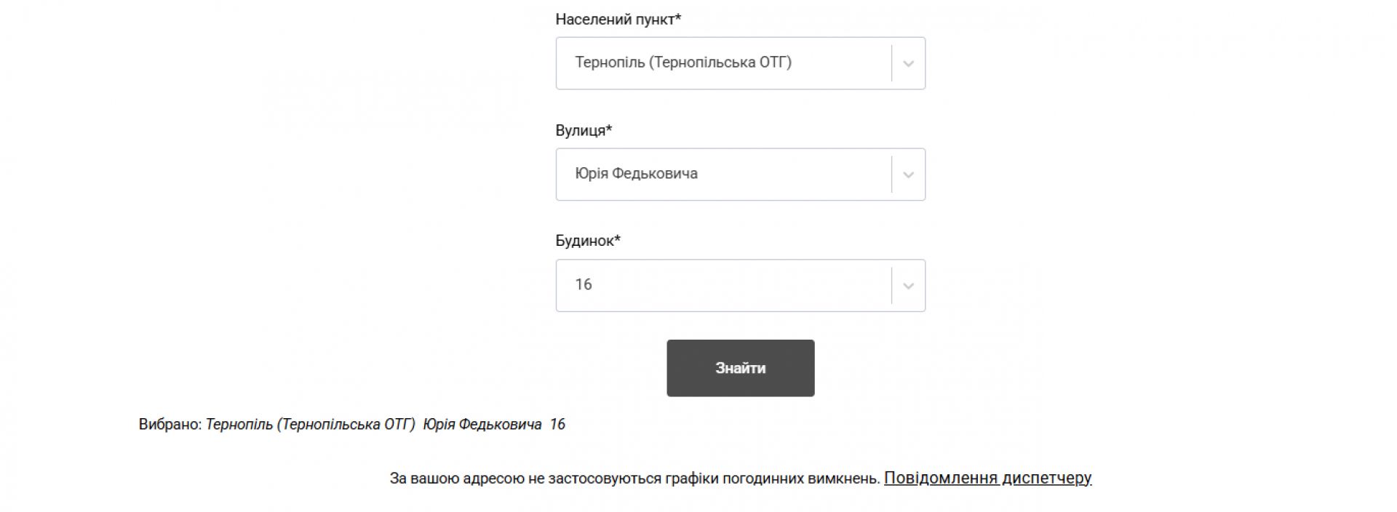Click the Тернопіль (Тернопільська ОТГ) field value

pos(682,63)
